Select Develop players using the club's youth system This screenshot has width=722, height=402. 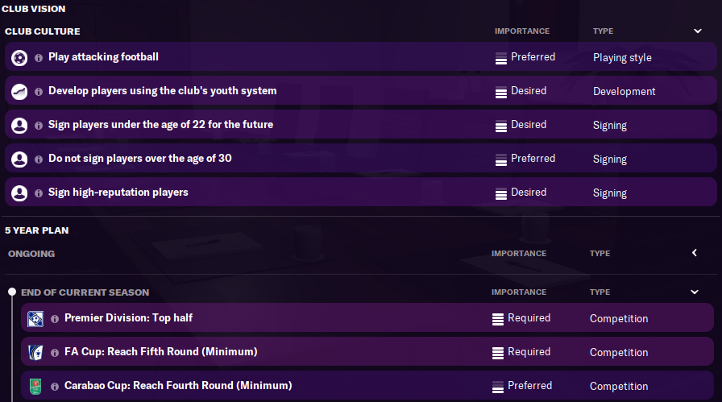coord(360,91)
